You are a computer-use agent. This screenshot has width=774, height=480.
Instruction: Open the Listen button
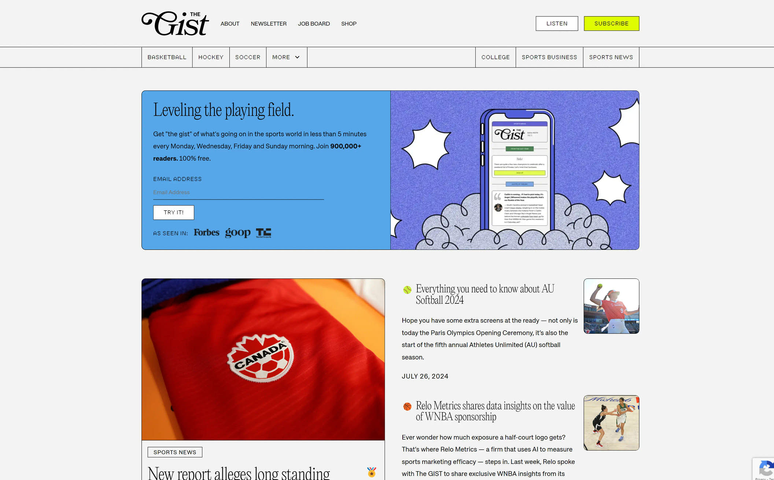click(557, 23)
